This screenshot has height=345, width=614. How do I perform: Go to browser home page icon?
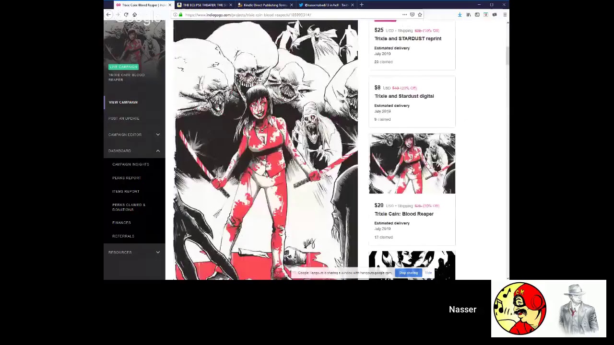135,15
